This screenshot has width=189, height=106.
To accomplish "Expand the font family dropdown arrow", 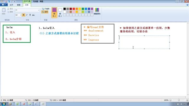I will [x=39, y=10].
